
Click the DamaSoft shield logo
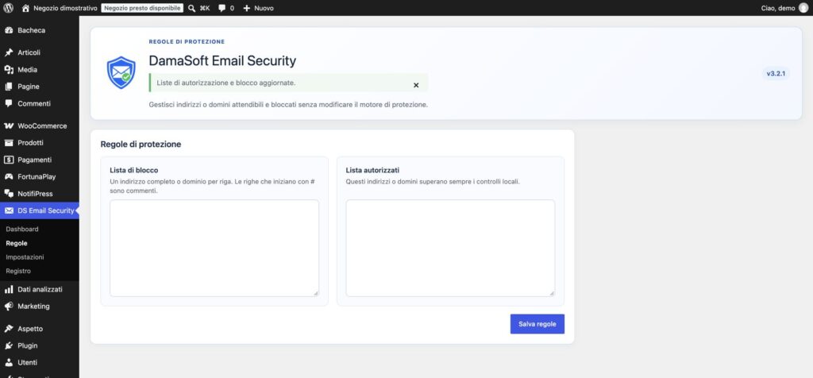click(x=121, y=72)
